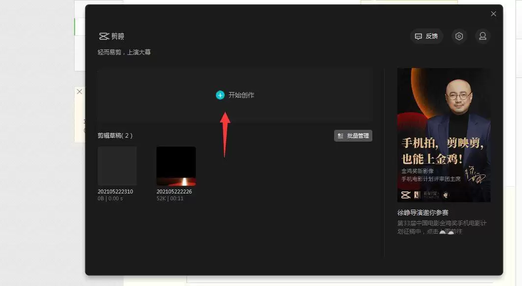Click the 剪辑草稿(2) section heading
The height and width of the screenshot is (286, 522).
pyautogui.click(x=115, y=136)
